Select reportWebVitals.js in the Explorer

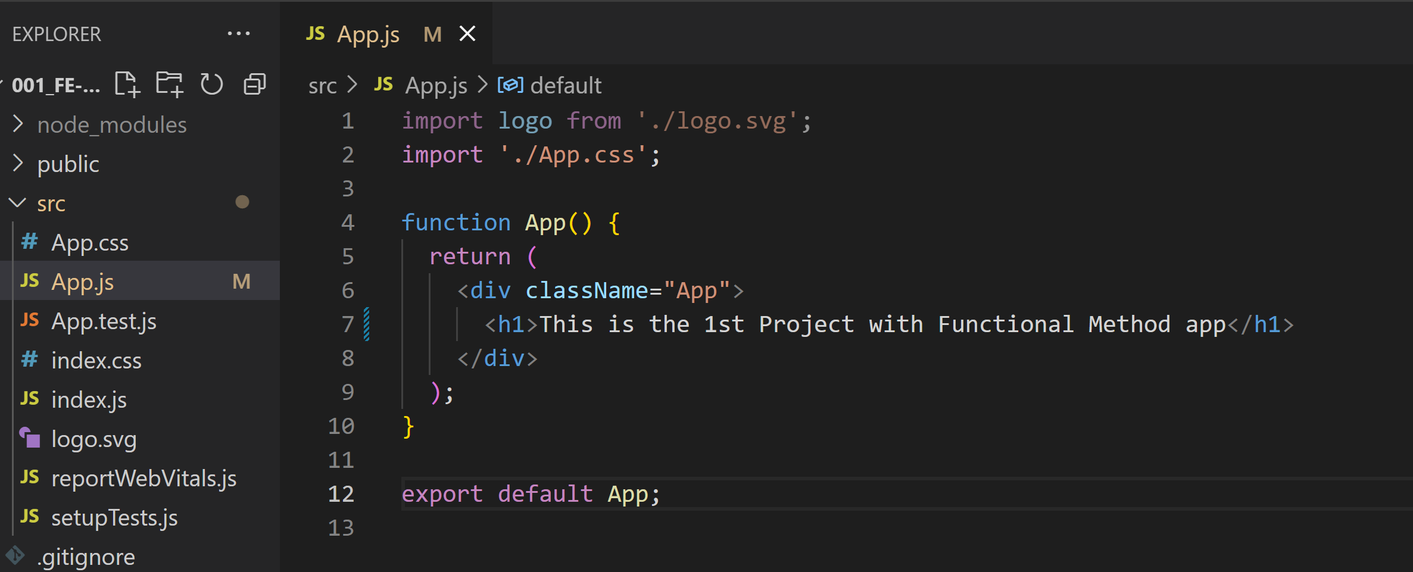pyautogui.click(x=143, y=478)
